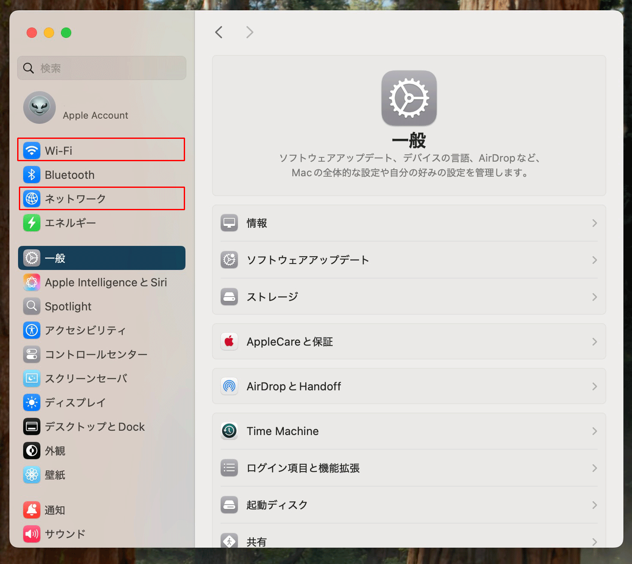The width and height of the screenshot is (632, 564).
Task: Close the System Settings window
Action: (32, 33)
